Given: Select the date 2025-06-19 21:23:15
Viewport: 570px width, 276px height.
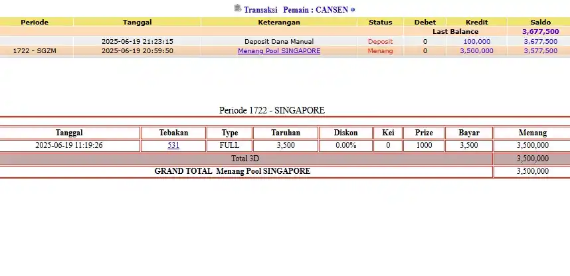Looking at the screenshot, I should 138,41.
